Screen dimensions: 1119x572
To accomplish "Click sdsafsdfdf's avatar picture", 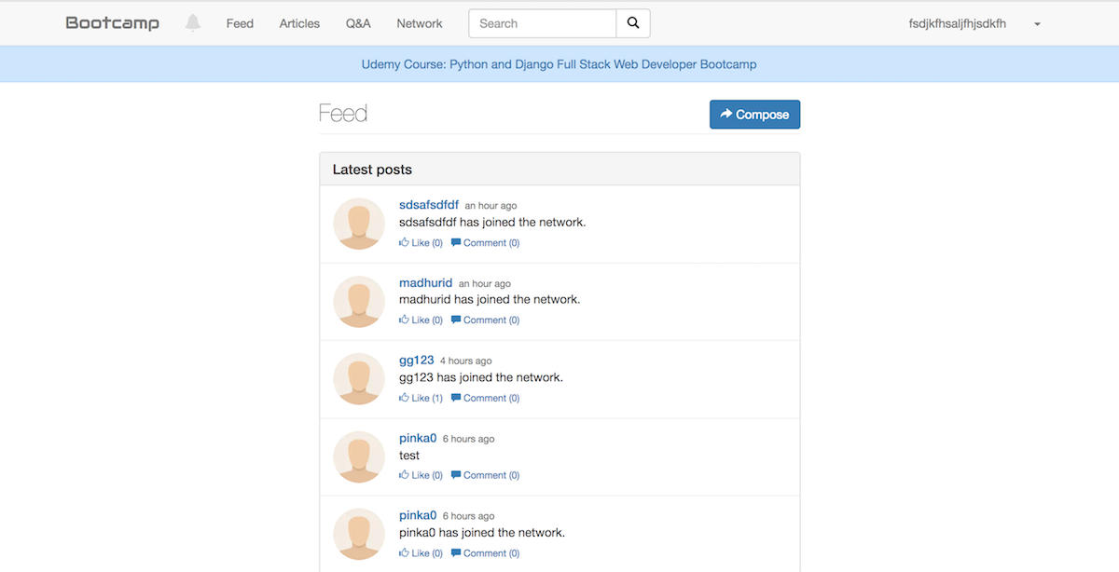I will (359, 224).
